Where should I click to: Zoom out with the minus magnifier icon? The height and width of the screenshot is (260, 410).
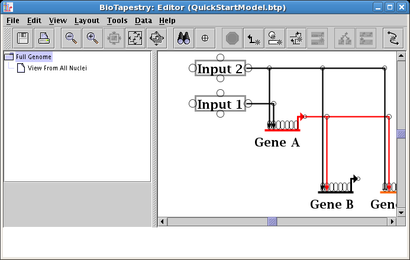pyautogui.click(x=71, y=38)
